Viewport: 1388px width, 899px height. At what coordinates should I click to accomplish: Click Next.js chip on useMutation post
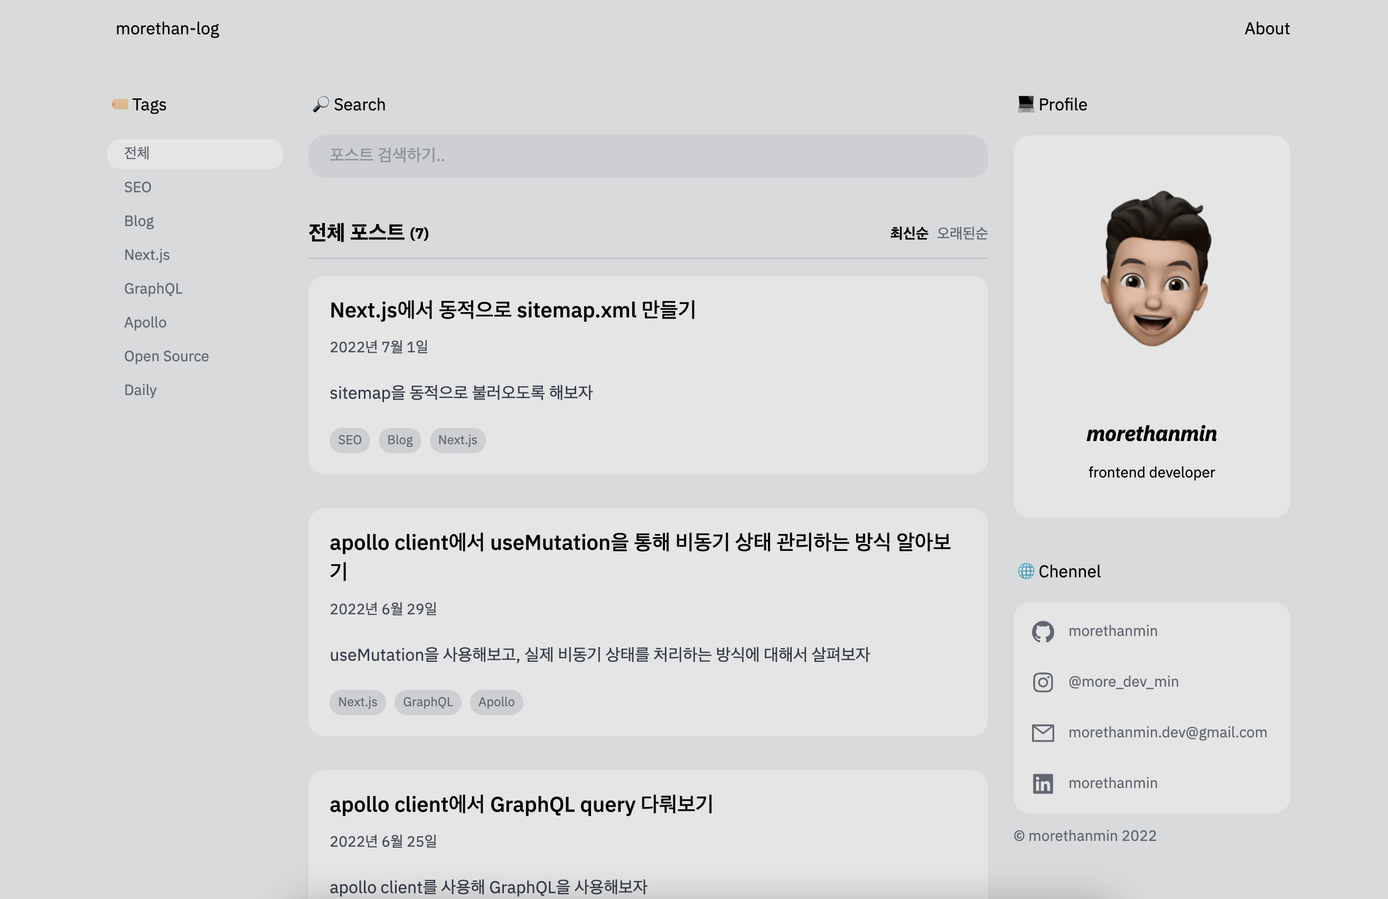click(x=358, y=702)
